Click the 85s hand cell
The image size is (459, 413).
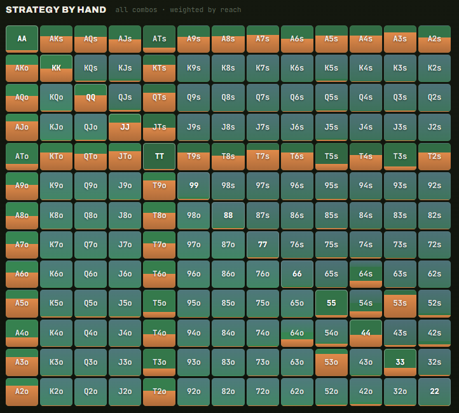click(331, 215)
